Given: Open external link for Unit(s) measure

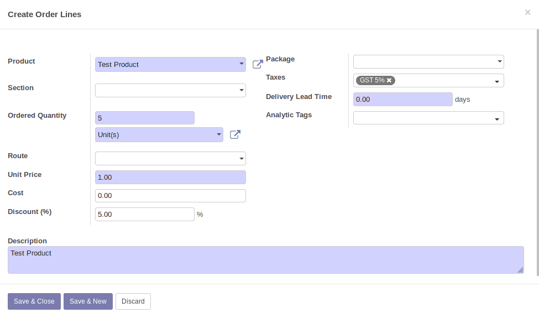Looking at the screenshot, I should [235, 134].
